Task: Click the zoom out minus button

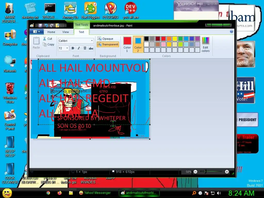Action: (x=195, y=172)
